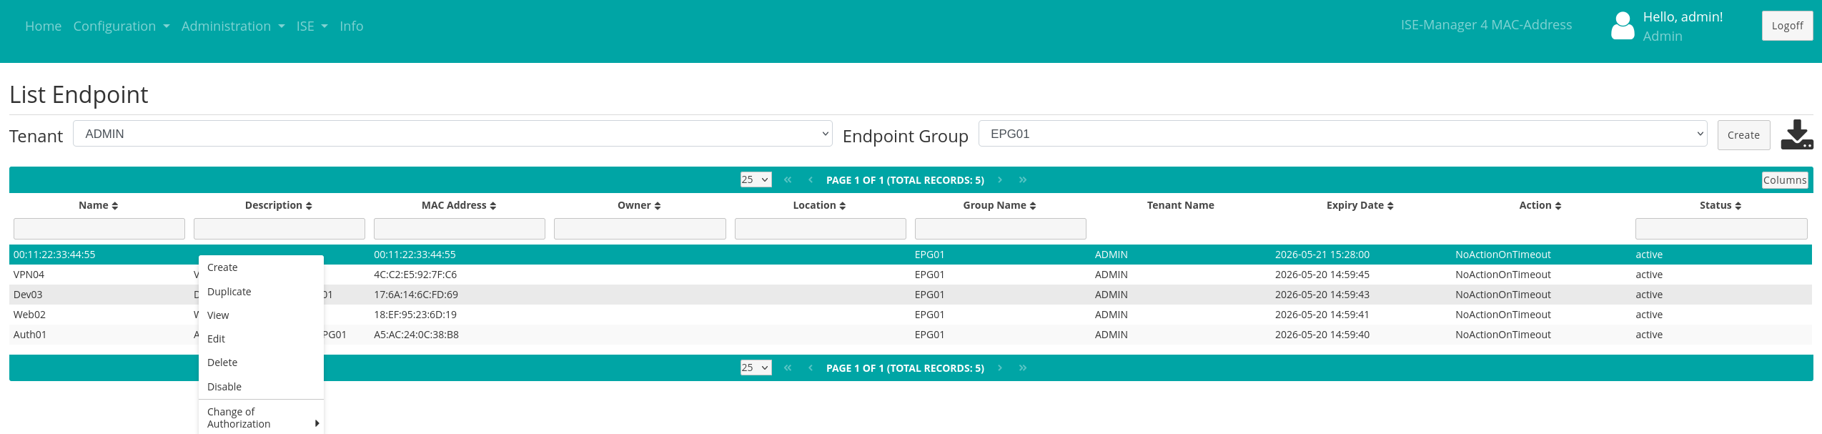The width and height of the screenshot is (1822, 434).
Task: Sort by MAC Address column arrows
Action: coord(493,206)
